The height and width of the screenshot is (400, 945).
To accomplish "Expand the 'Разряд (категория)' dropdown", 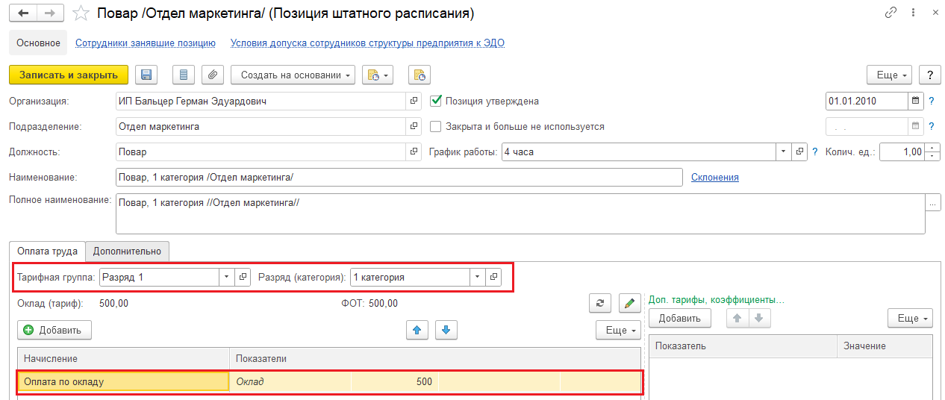I will [478, 277].
